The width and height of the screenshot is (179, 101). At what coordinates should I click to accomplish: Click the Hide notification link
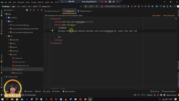(x=169, y=16)
